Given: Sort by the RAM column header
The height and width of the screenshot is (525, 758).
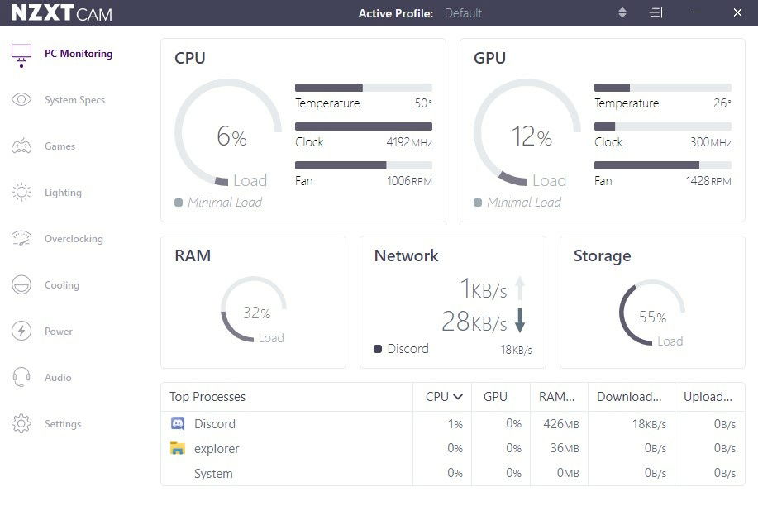Looking at the screenshot, I should pos(556,397).
